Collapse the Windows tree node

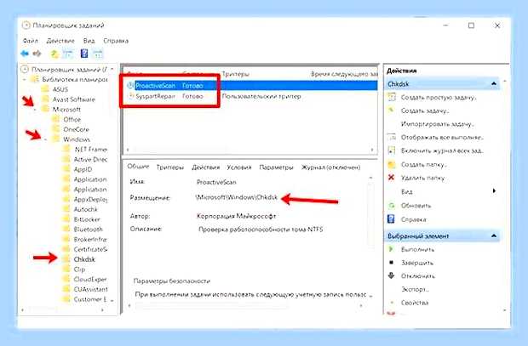[x=46, y=139]
